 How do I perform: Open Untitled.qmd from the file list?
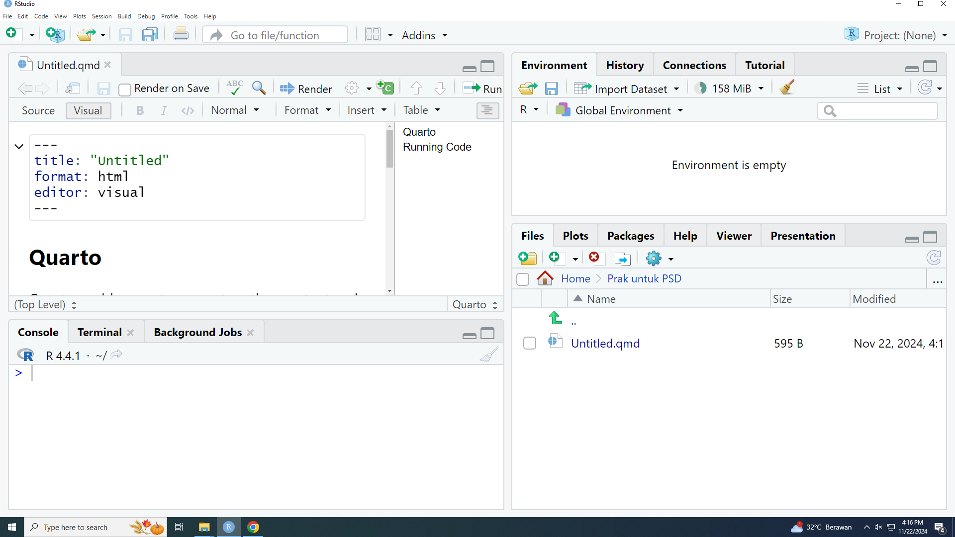tap(605, 343)
